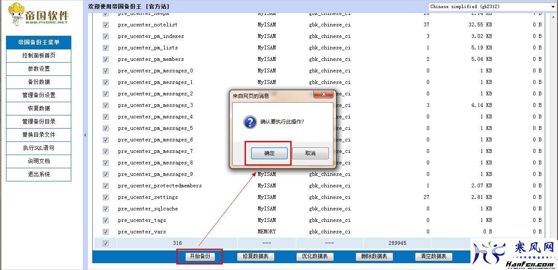
Task: Uncheck pre_ucenter_pm_lists table checkbox
Action: point(105,48)
